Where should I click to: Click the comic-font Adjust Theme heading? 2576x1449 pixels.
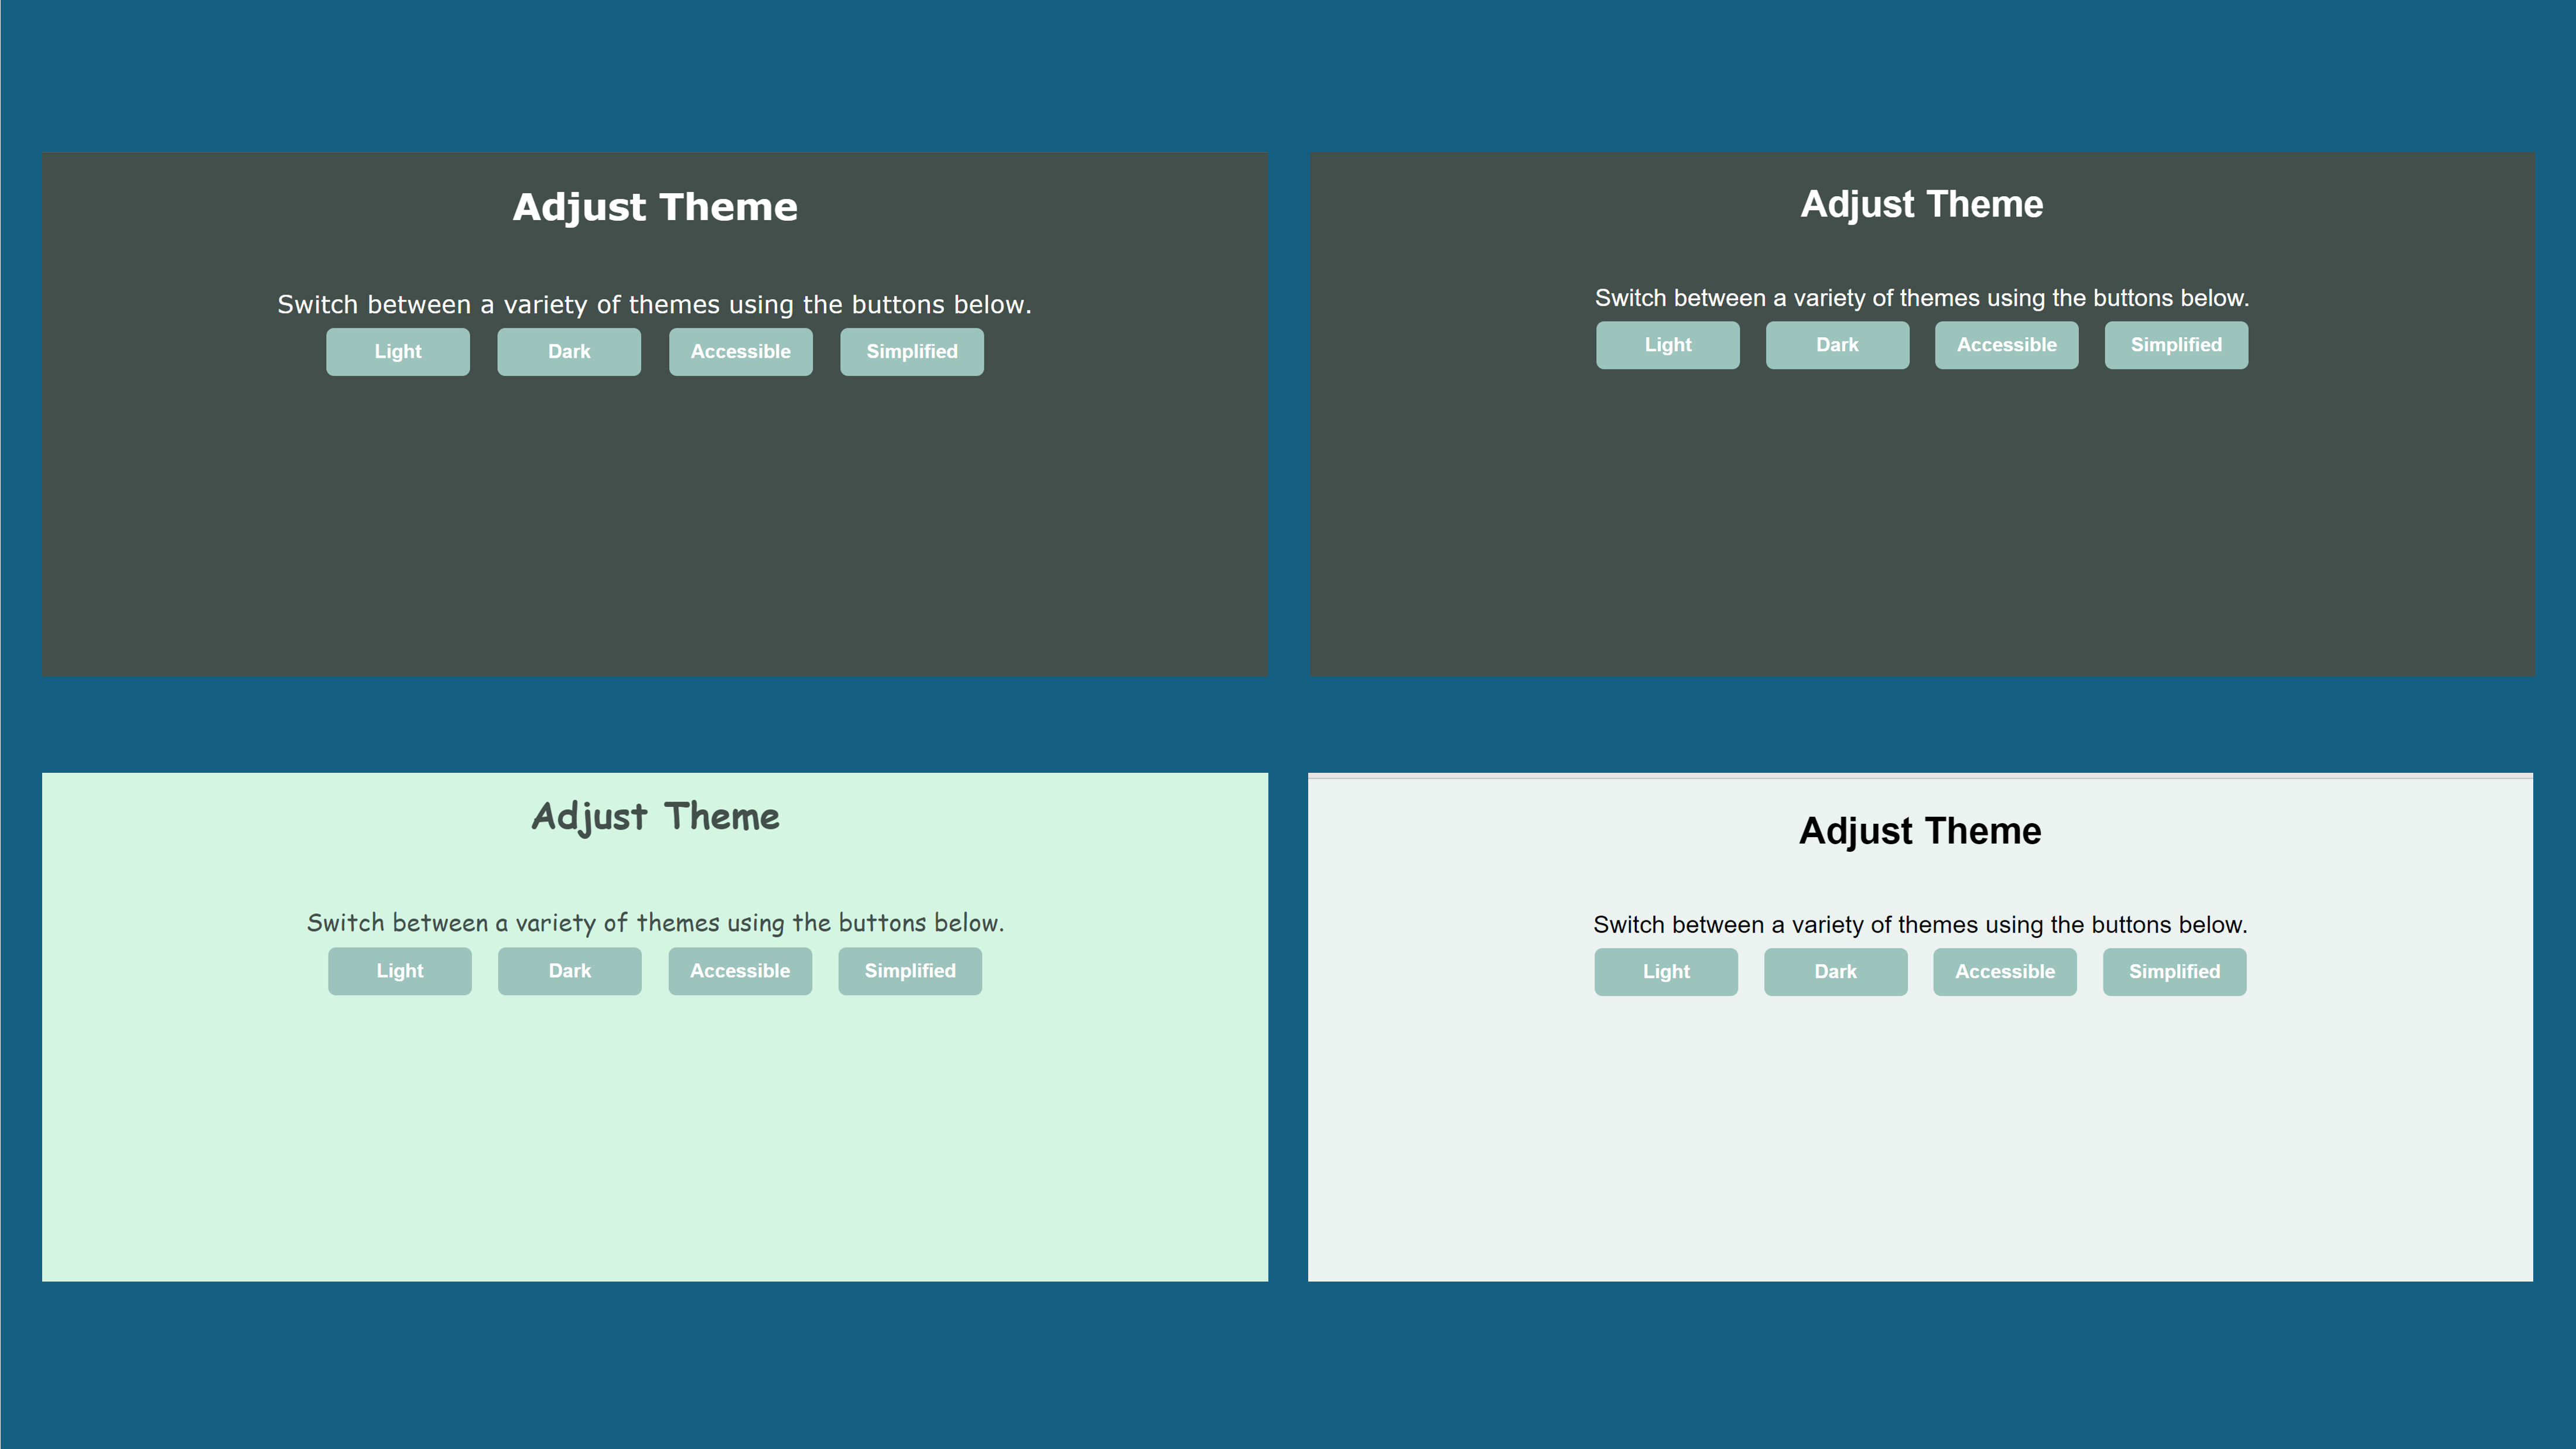click(655, 816)
